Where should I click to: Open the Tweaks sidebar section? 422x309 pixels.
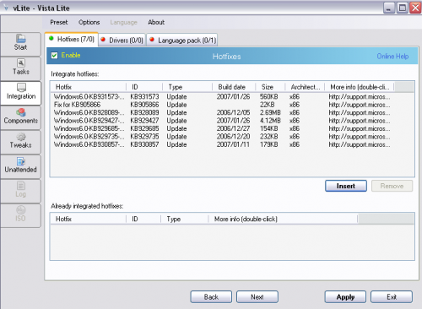20,142
